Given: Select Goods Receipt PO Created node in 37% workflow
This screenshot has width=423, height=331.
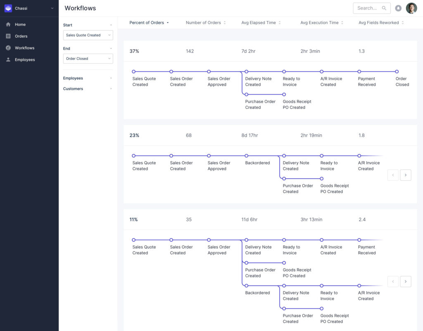Looking at the screenshot, I should [x=284, y=95].
